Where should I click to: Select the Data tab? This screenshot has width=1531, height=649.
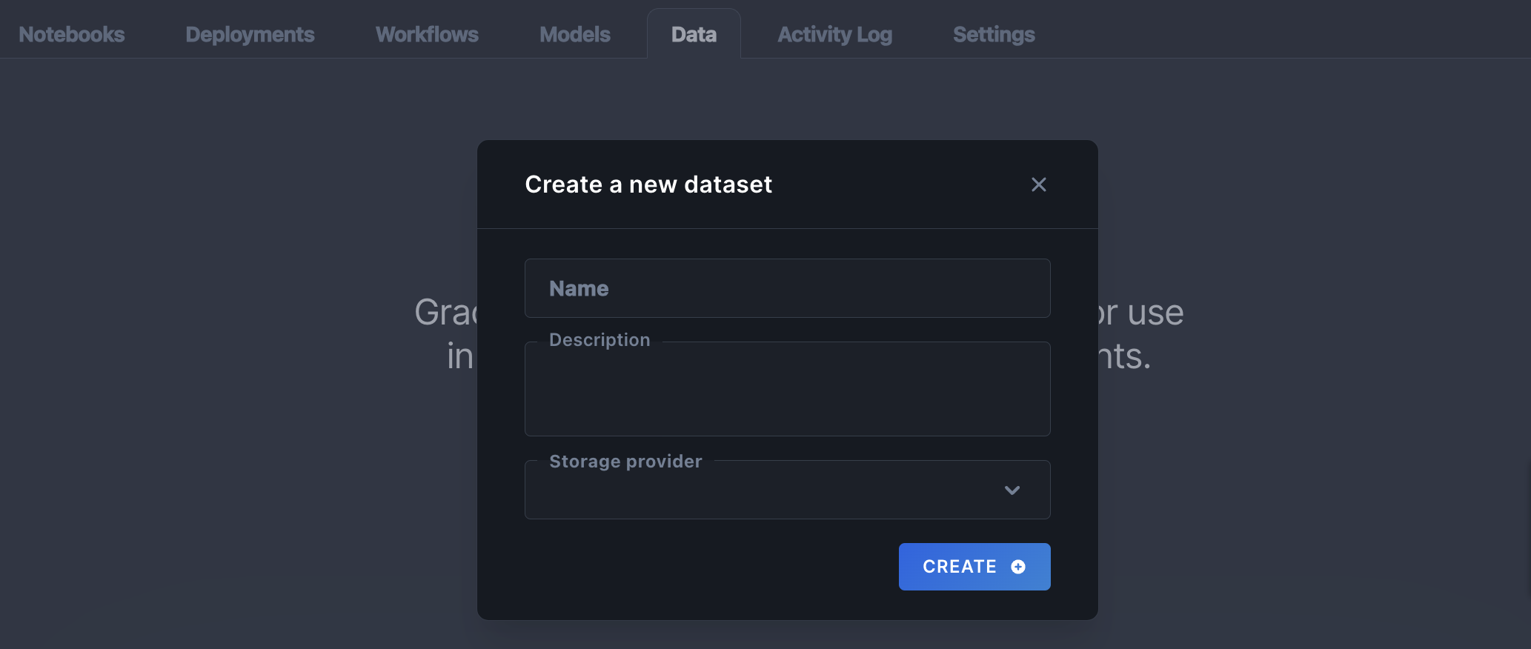[x=694, y=34]
